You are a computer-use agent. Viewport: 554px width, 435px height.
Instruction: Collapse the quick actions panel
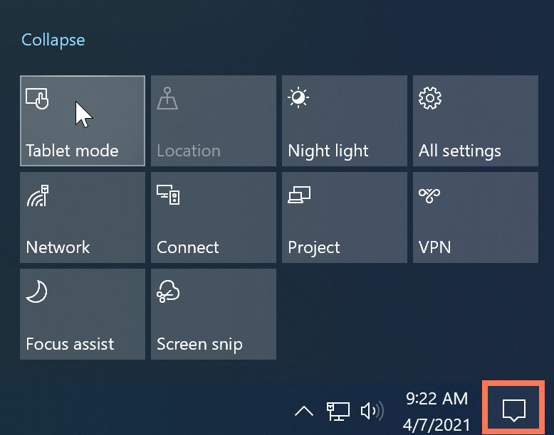pyautogui.click(x=53, y=40)
